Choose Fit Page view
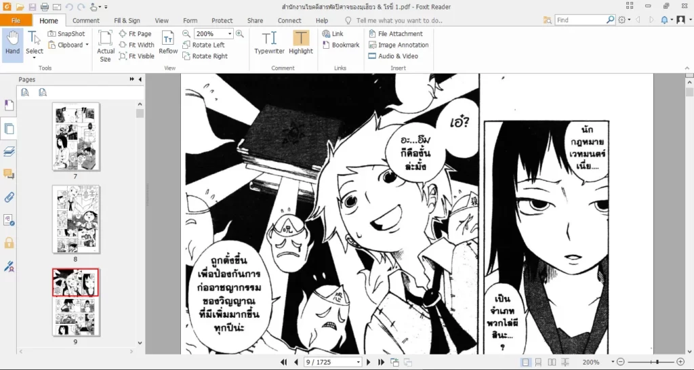 pyautogui.click(x=135, y=34)
